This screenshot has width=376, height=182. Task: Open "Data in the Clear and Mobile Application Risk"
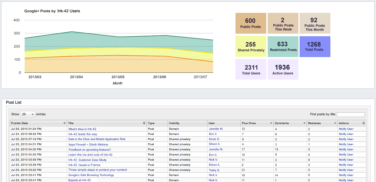click(x=97, y=139)
